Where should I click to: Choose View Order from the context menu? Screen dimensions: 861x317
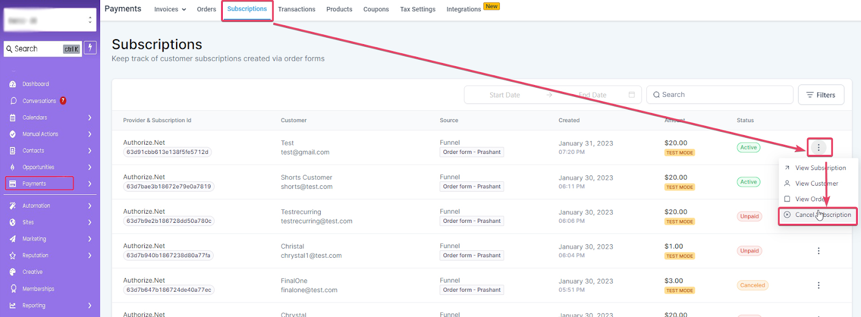pyautogui.click(x=817, y=199)
